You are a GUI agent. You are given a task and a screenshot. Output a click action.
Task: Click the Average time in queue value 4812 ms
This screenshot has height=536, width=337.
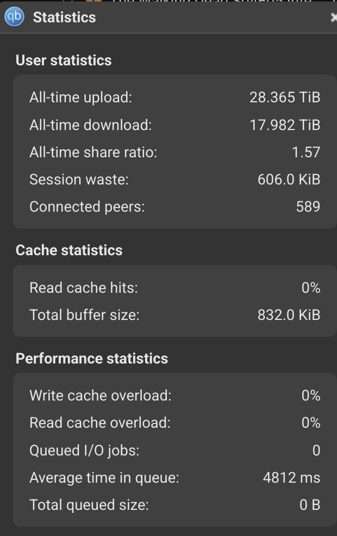(x=291, y=478)
